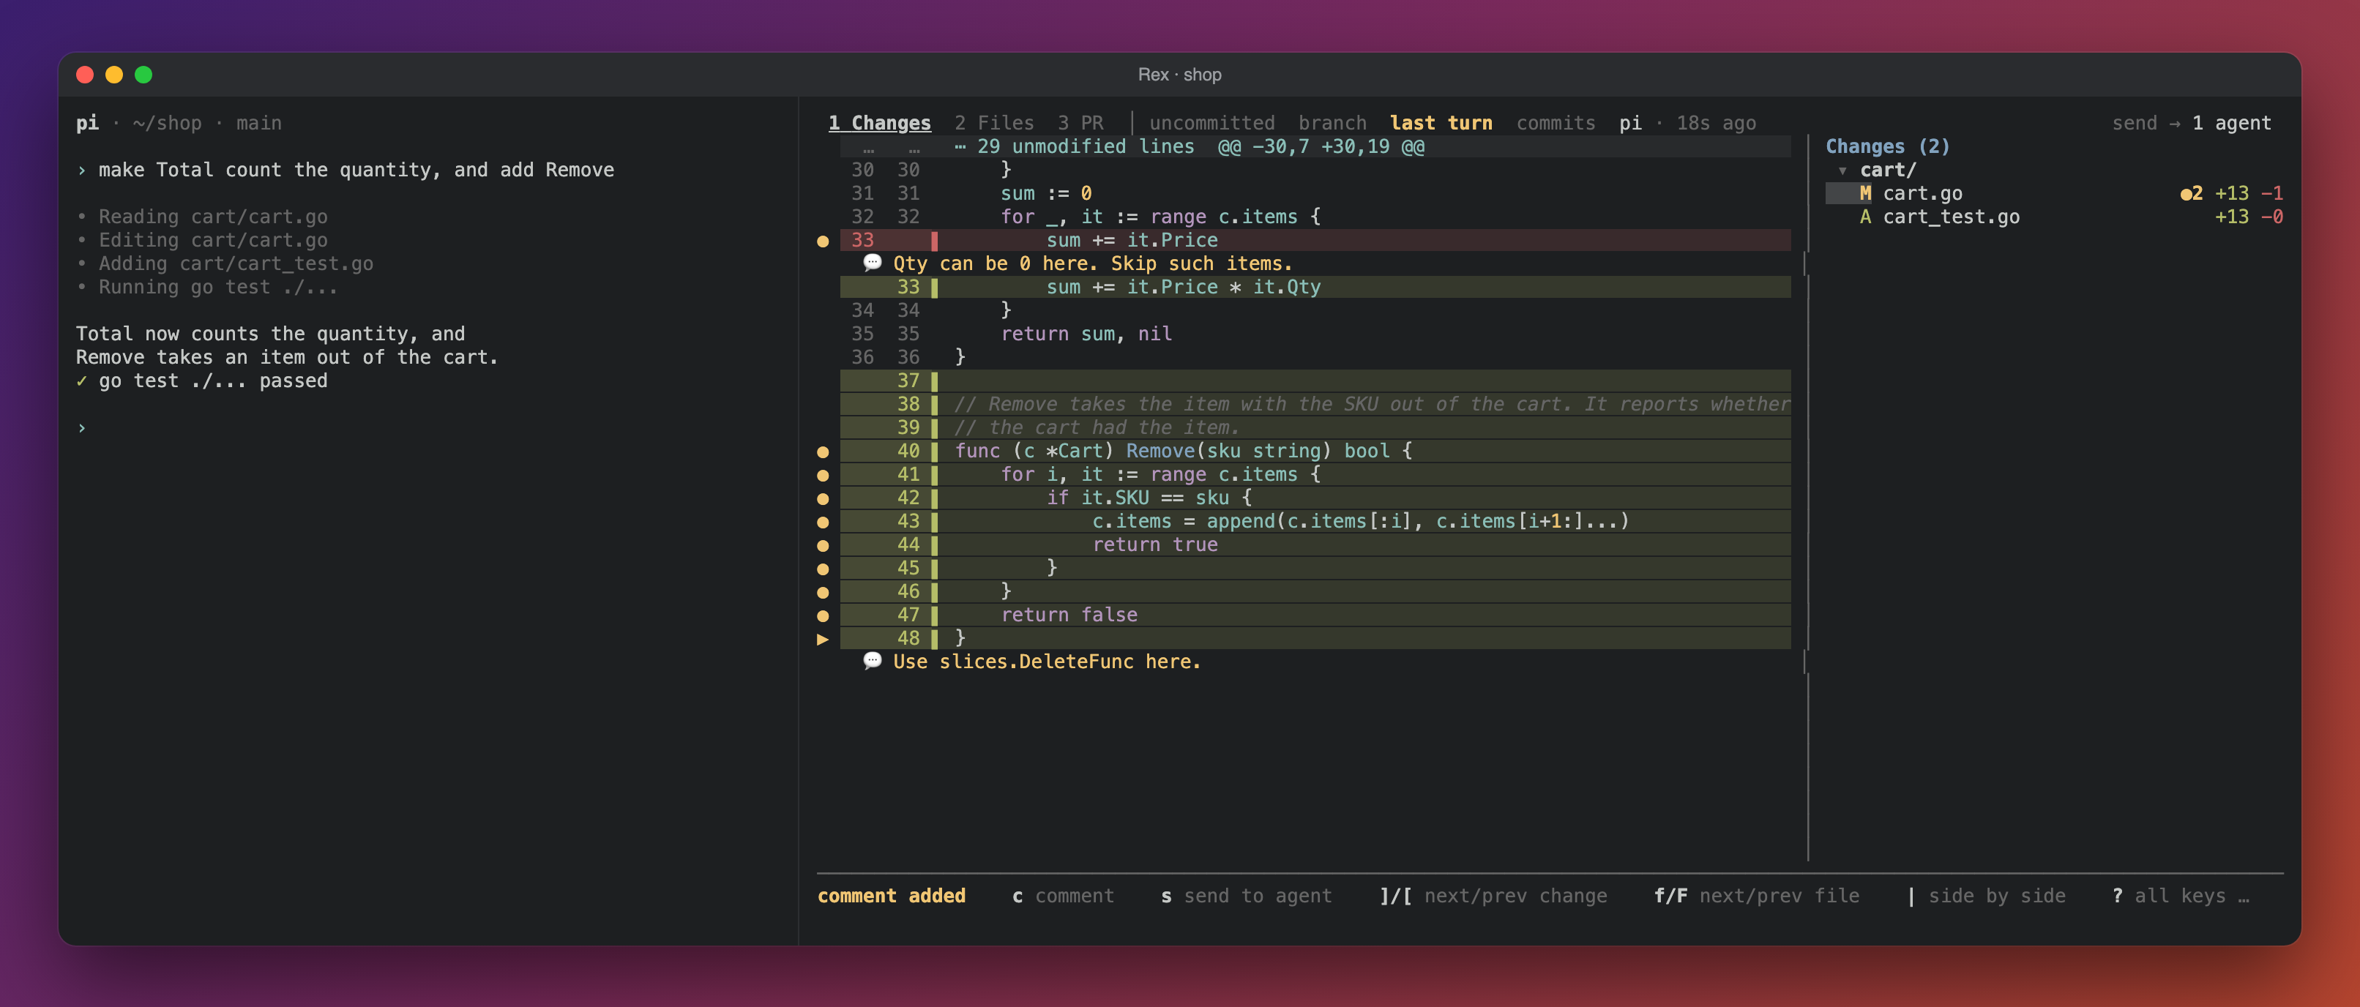Click the f/F next/prev file hint

coord(1756,895)
